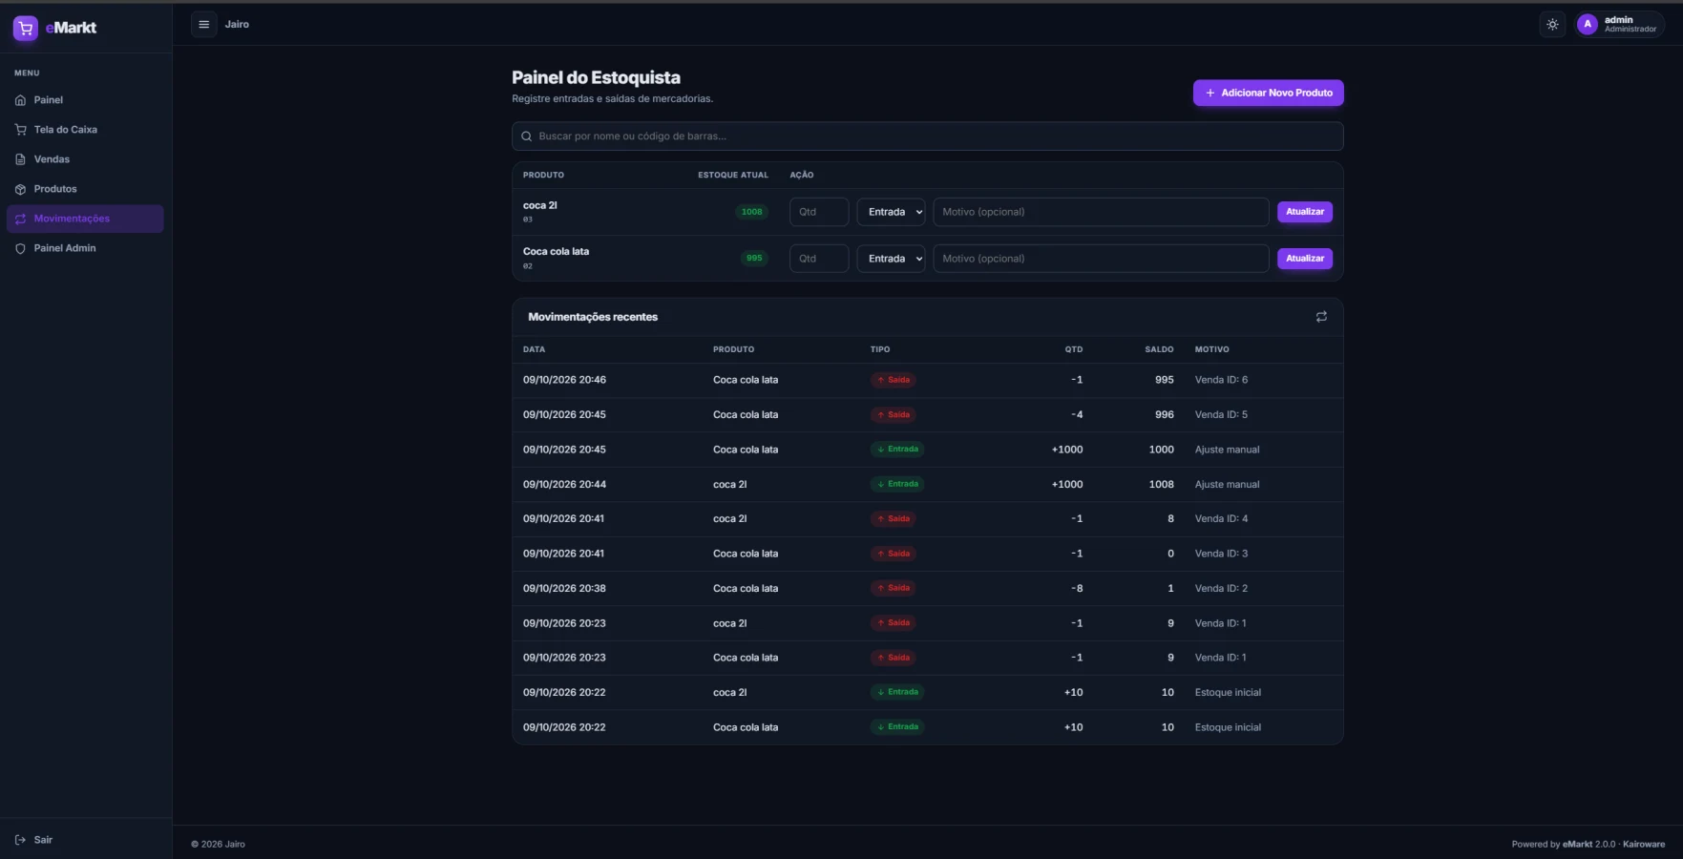Click the Kairoware footer link
Viewport: 1683px width, 859px height.
coord(1644,844)
